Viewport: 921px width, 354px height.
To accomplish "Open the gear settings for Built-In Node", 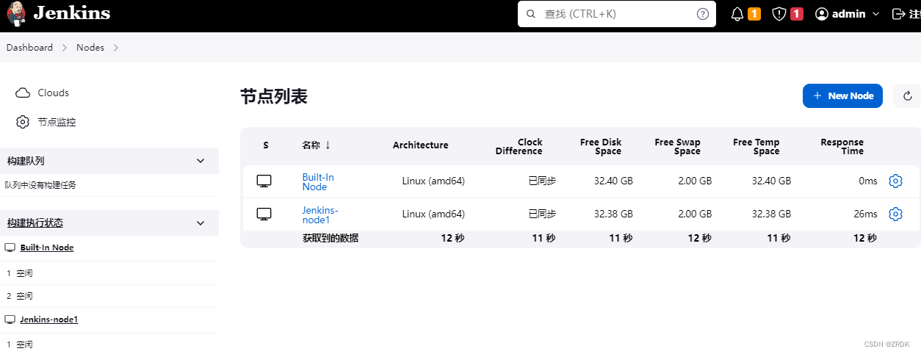I will (x=895, y=181).
